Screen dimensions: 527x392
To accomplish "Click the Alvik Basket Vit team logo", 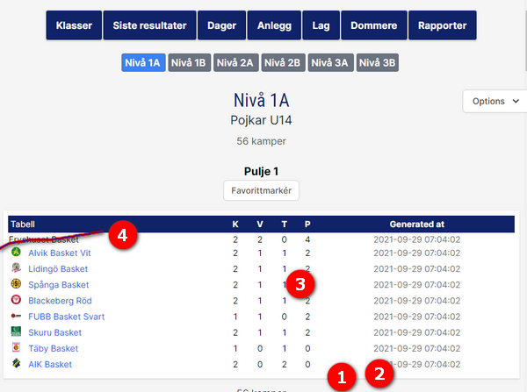I will click(x=16, y=252).
